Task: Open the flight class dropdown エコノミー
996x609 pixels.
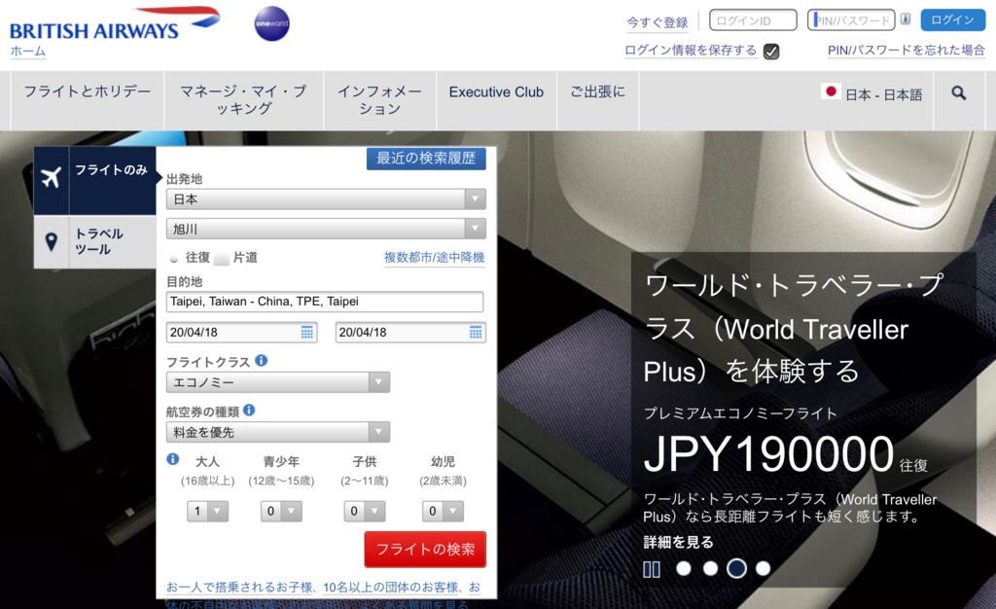Action: (277, 382)
